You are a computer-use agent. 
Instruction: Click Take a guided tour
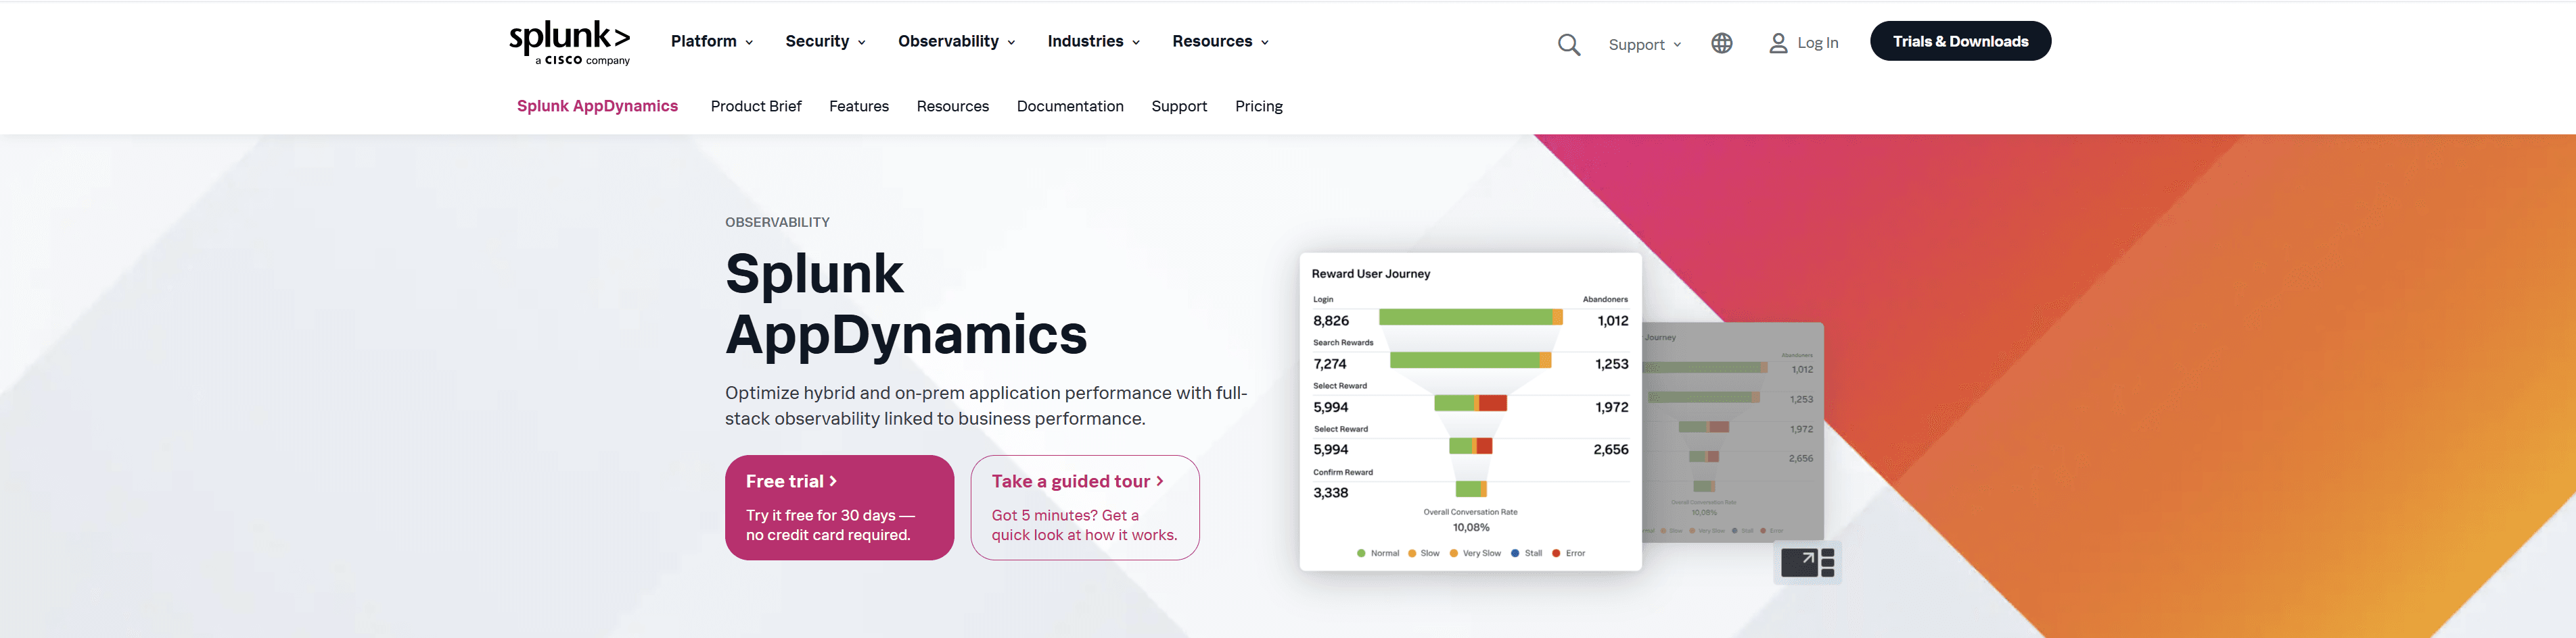[1084, 507]
